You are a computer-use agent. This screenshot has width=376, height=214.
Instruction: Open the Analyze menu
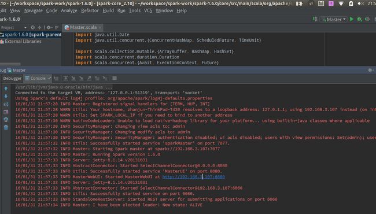(69, 10)
